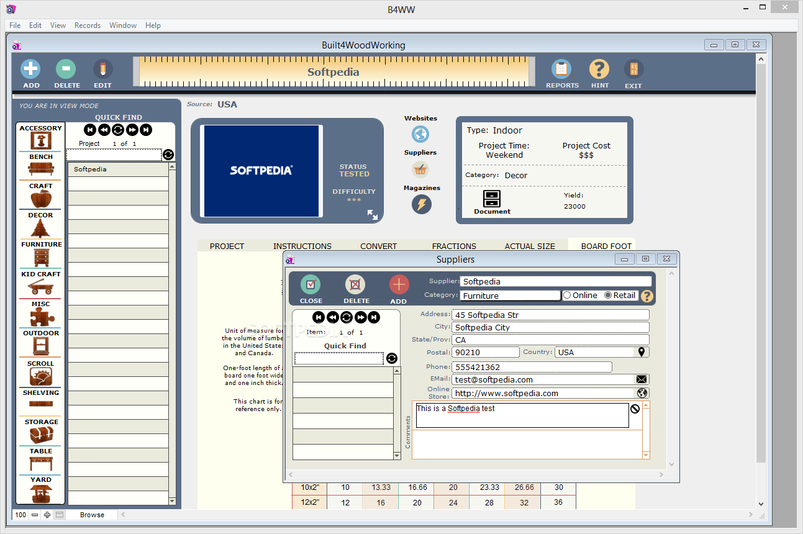Select the Retail radio button
803x534 pixels.
pos(608,296)
